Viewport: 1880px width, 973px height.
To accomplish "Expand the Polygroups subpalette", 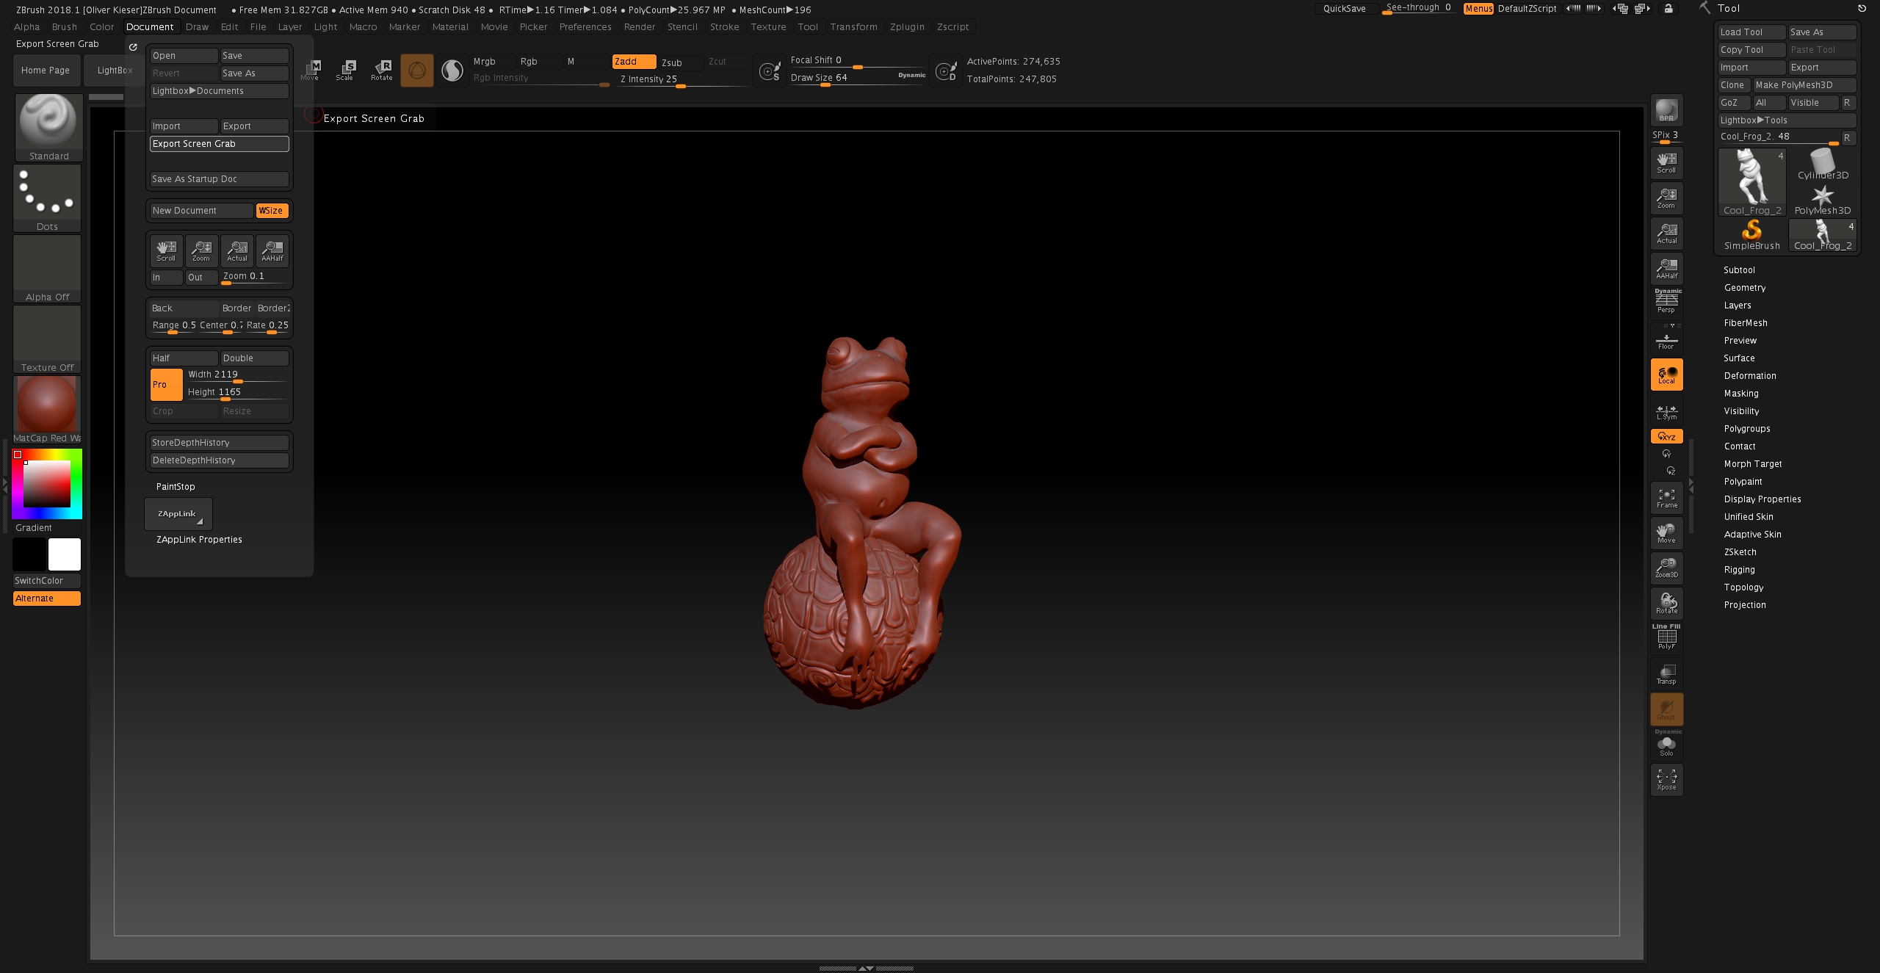I will (x=1747, y=429).
